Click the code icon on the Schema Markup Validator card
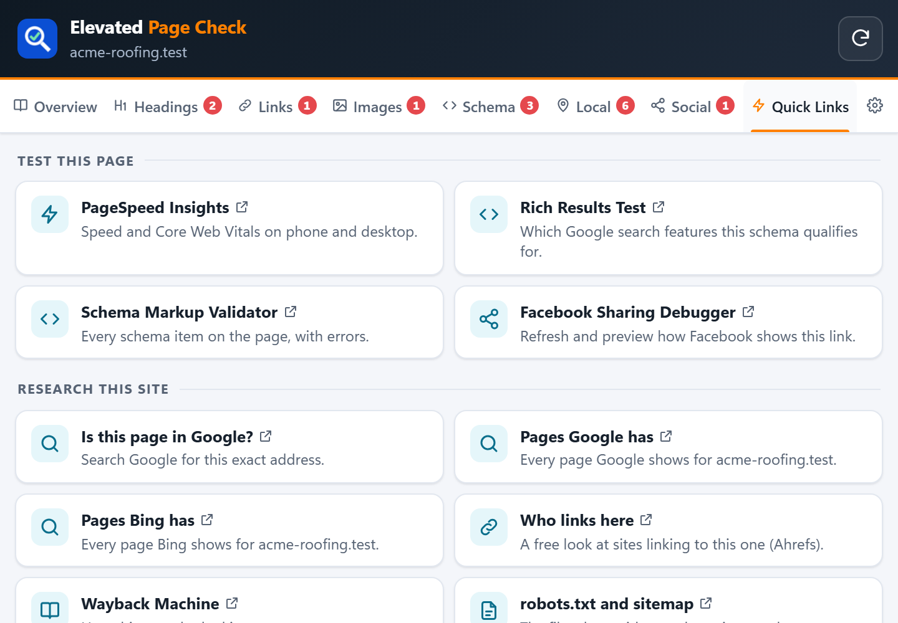The image size is (898, 623). pos(50,319)
